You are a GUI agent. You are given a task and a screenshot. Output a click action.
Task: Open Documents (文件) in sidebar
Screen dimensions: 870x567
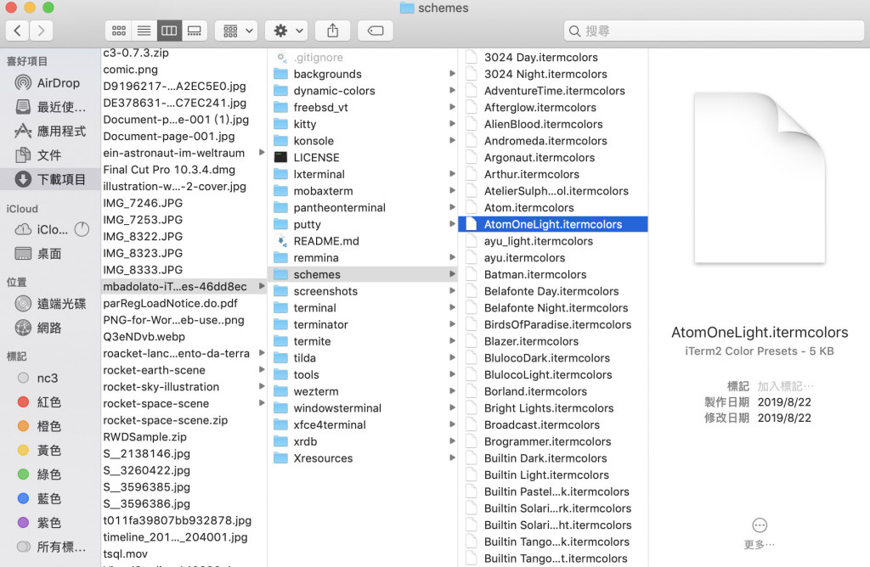point(50,155)
